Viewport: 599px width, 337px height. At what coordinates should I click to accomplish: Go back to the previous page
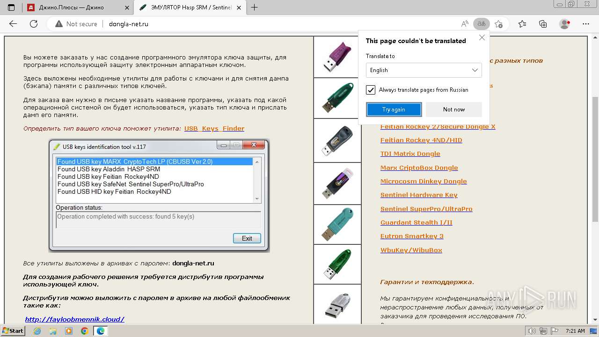[13, 24]
